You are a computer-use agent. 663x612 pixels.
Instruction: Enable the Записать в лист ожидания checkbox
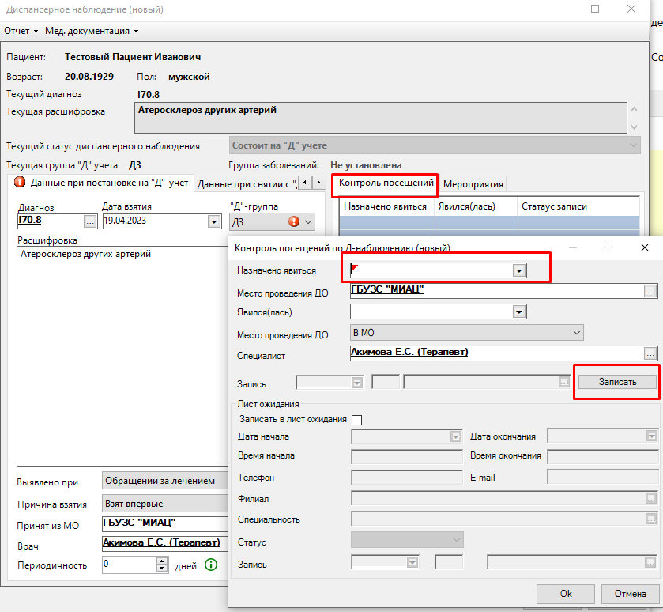coord(357,420)
